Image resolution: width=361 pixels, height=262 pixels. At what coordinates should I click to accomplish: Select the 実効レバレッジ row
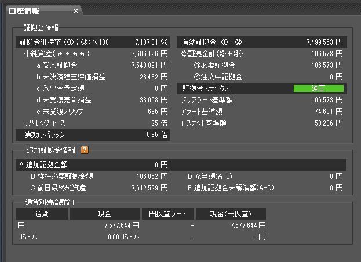pos(93,135)
